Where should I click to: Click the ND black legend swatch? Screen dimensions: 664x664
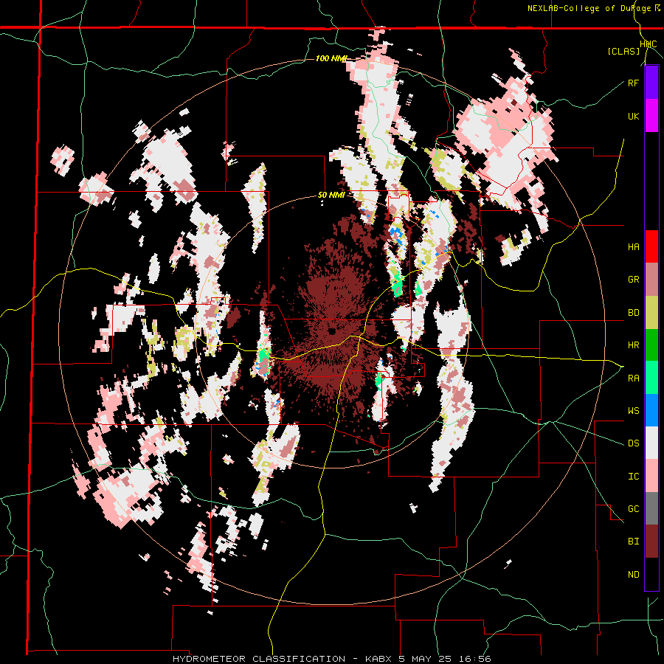click(651, 574)
